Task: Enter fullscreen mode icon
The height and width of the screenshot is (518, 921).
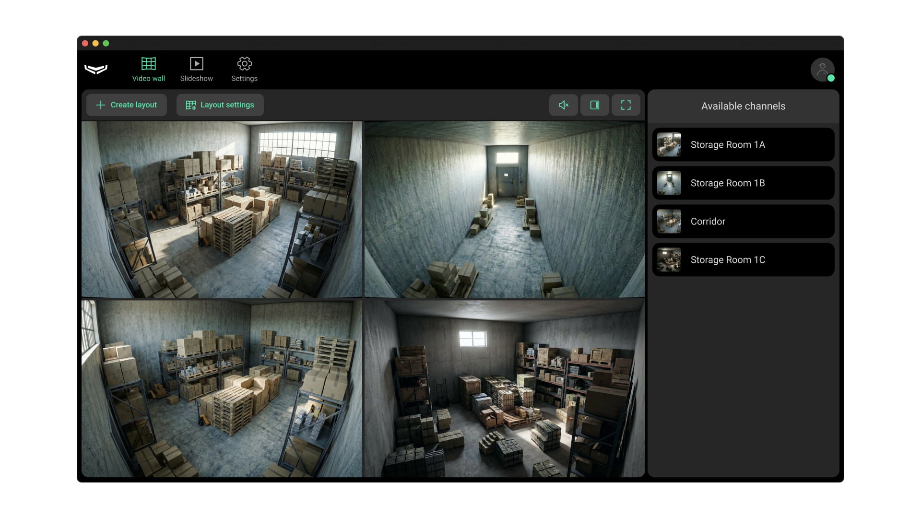Action: pos(626,105)
